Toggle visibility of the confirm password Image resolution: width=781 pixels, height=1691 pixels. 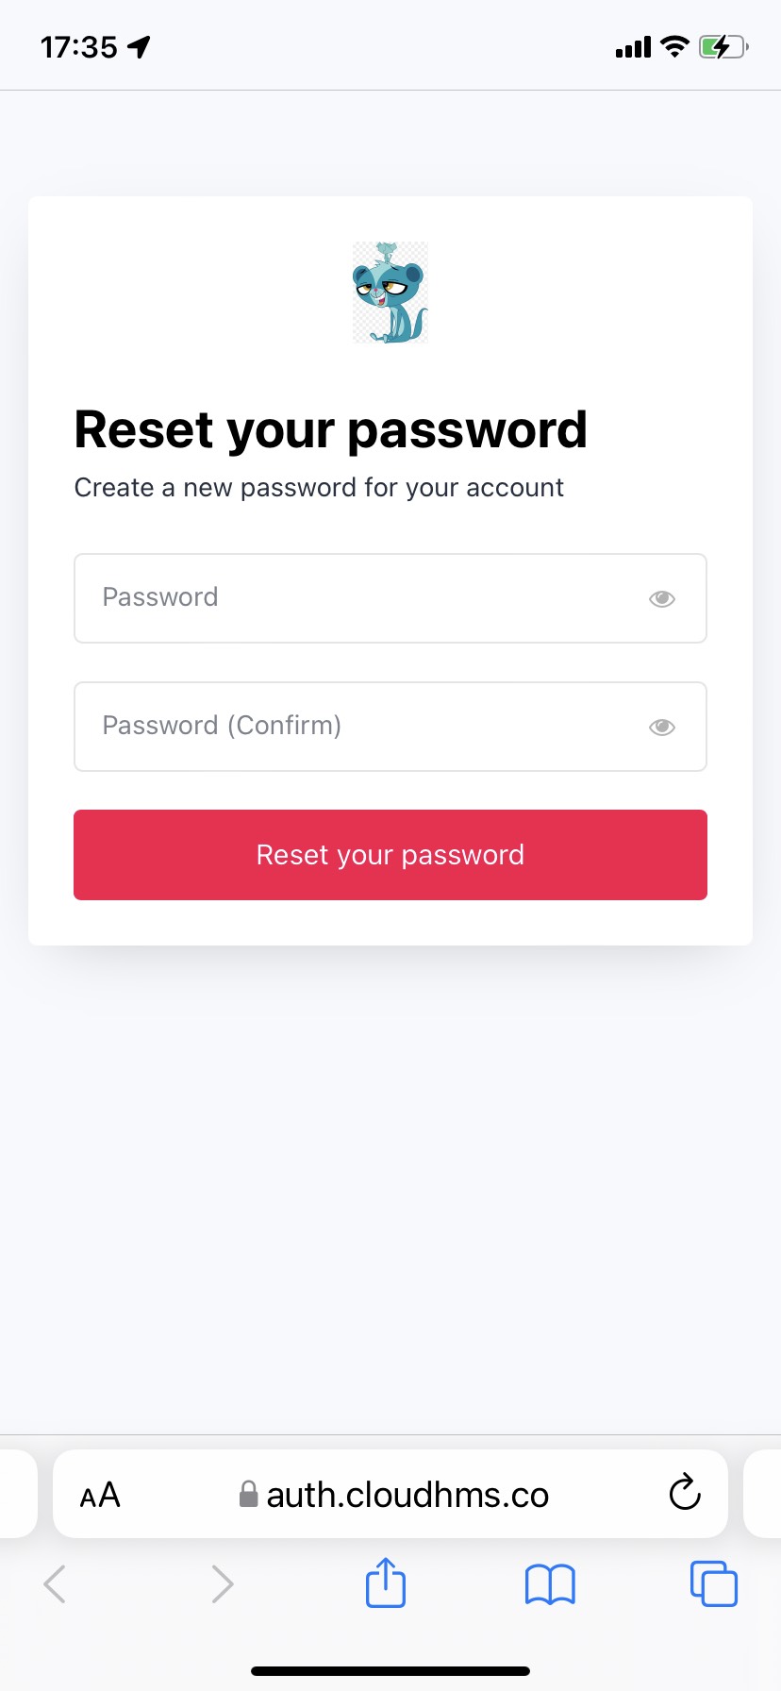(x=662, y=727)
